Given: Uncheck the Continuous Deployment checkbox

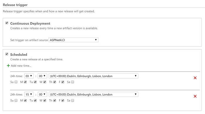Looking at the screenshot, I should tap(7, 23).
